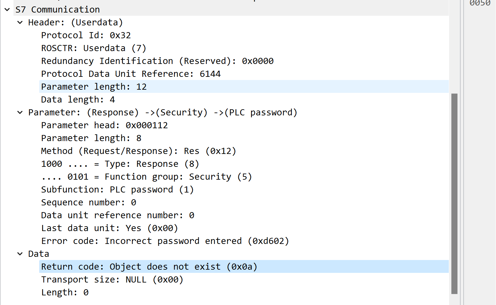Collapse the Header (Userdata) section
Viewport: 496px width, 305px height.
[20, 22]
